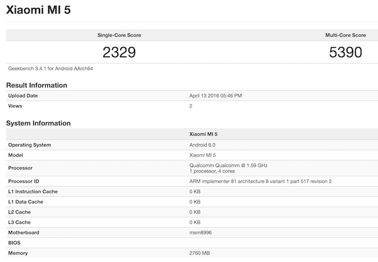The height and width of the screenshot is (262, 378).
Task: Click the single-core score value 2329
Action: point(119,53)
